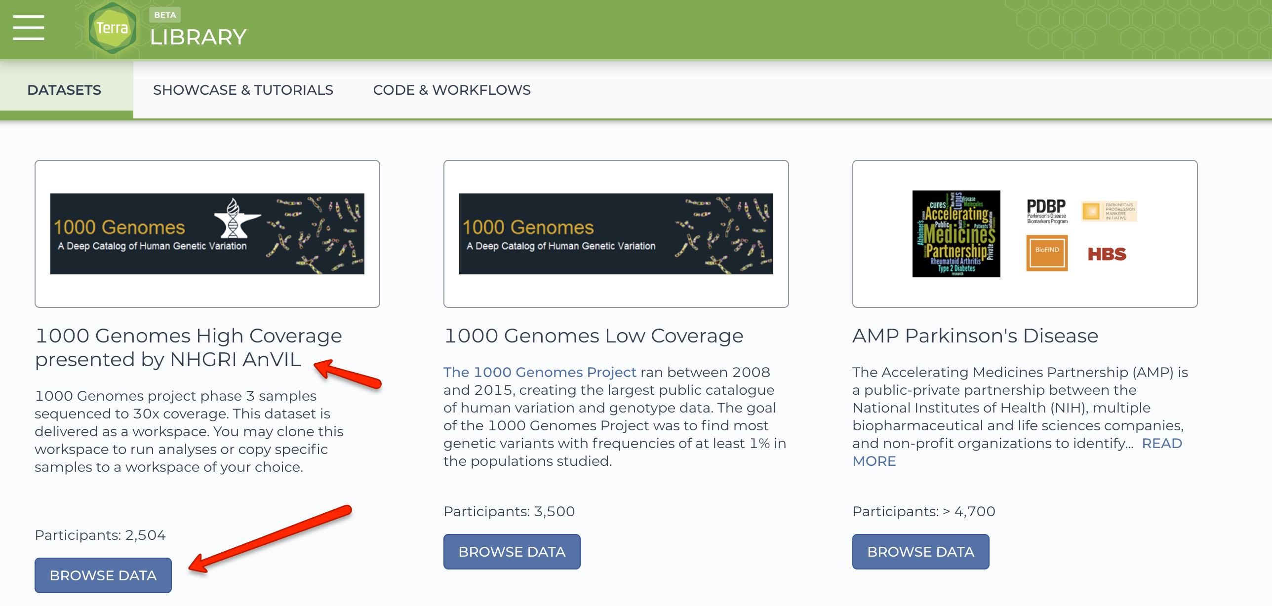Click the orange BioFIND logo

pyautogui.click(x=1047, y=253)
